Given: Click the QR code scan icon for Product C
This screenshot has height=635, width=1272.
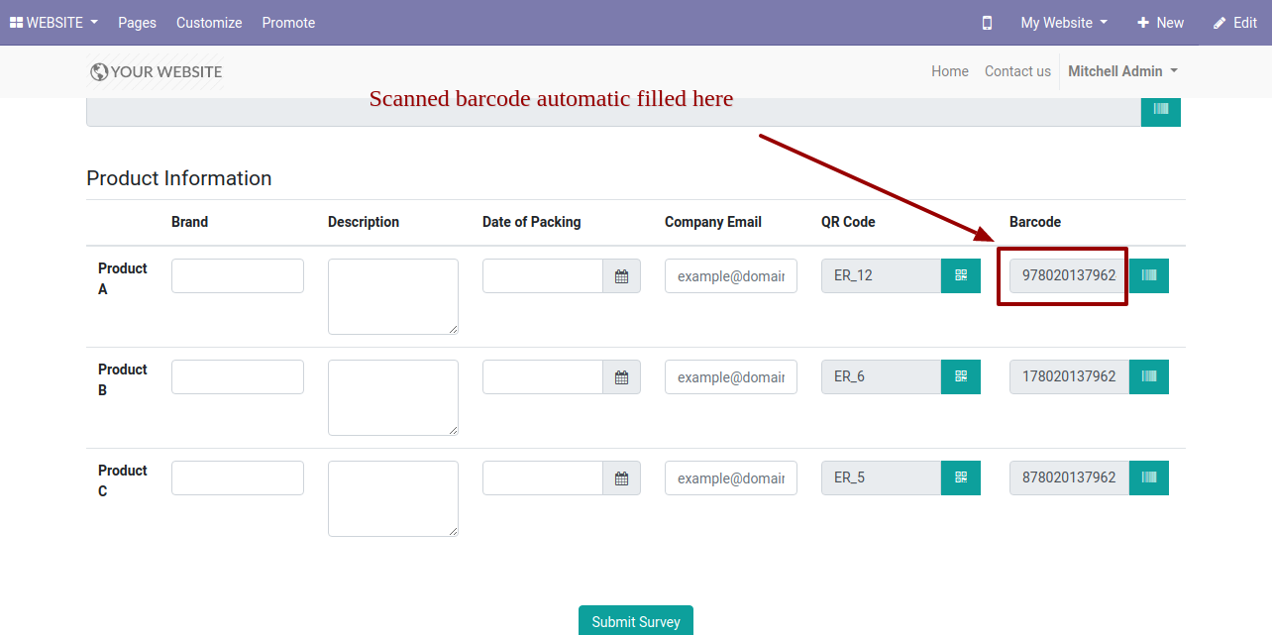Looking at the screenshot, I should tap(960, 477).
